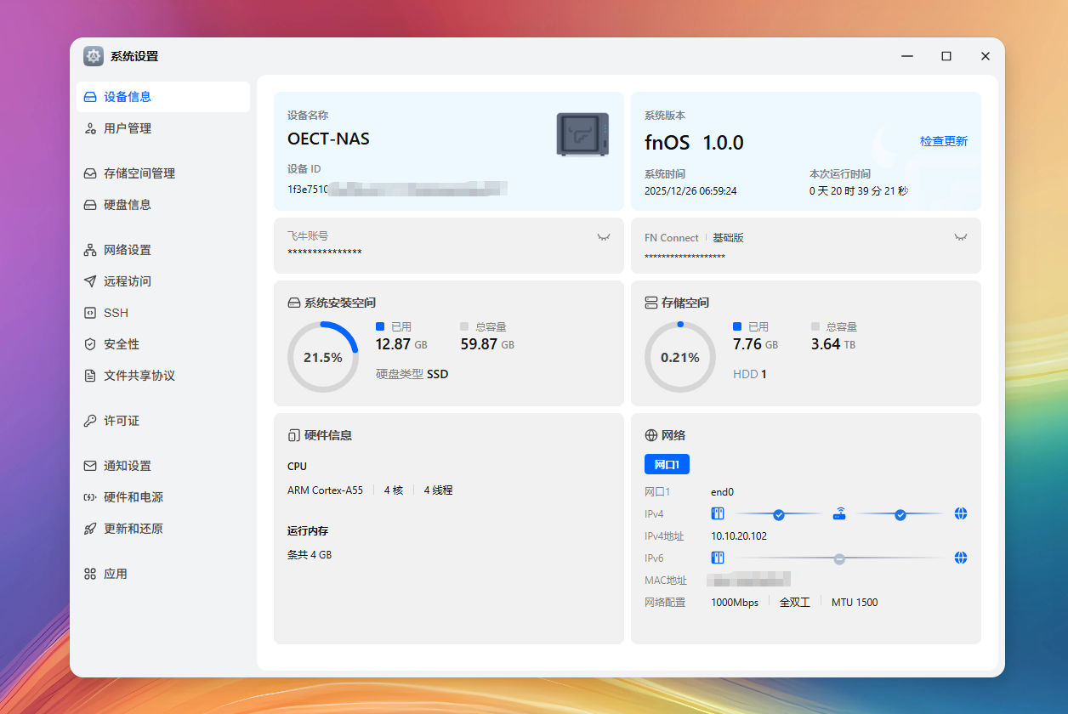The height and width of the screenshot is (714, 1068).
Task: Open file sharing protocol (文件共享协议) icon
Action: (x=90, y=376)
